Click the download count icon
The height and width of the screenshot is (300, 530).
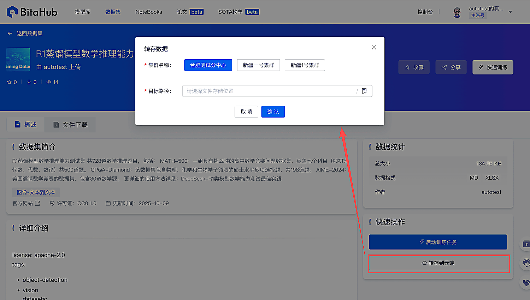tap(29, 82)
